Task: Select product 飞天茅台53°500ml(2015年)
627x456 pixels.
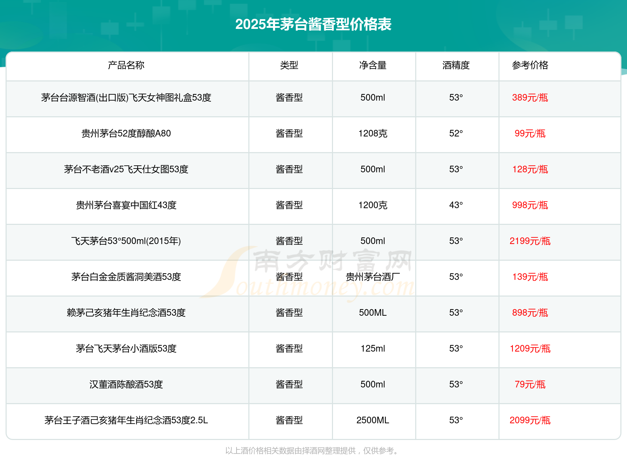Action: (126, 241)
